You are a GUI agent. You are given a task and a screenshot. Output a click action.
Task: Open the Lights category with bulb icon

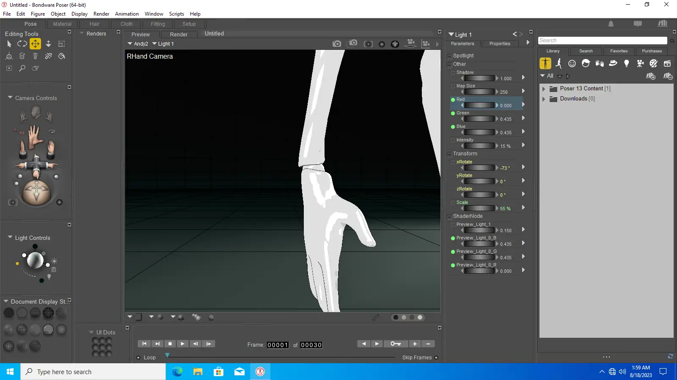[627, 64]
